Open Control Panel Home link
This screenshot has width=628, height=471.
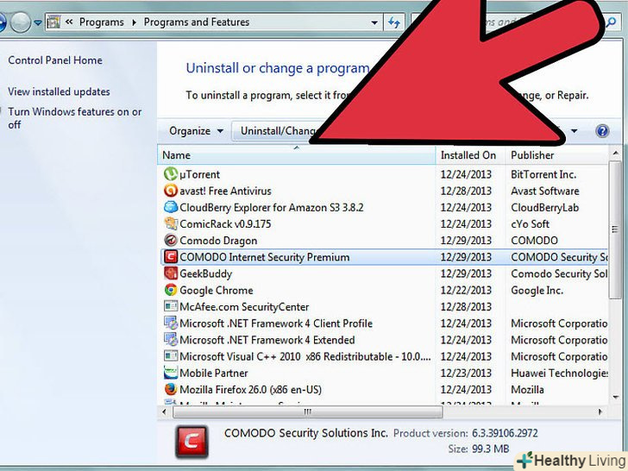[x=55, y=60]
